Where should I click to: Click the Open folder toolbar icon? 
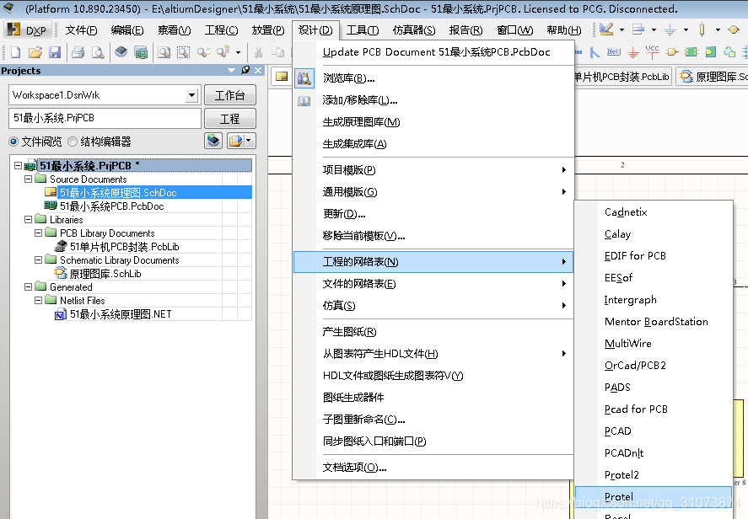(35, 52)
